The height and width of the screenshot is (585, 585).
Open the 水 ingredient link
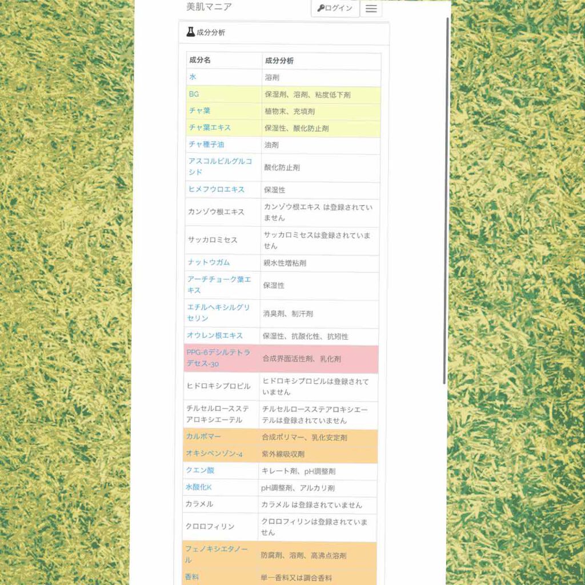(x=193, y=77)
